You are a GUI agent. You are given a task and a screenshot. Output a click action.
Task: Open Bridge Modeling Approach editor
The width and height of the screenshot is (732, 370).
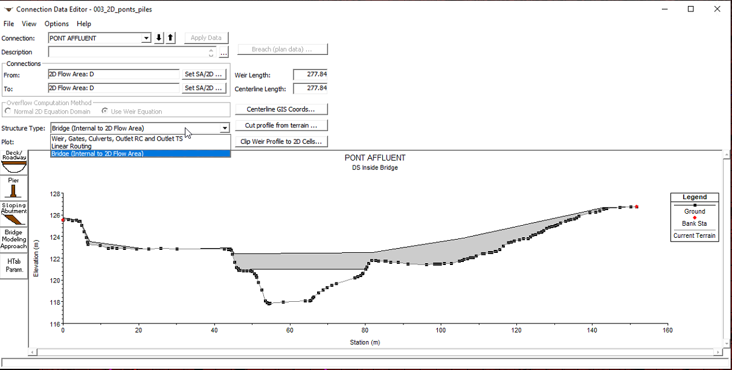coord(13,239)
